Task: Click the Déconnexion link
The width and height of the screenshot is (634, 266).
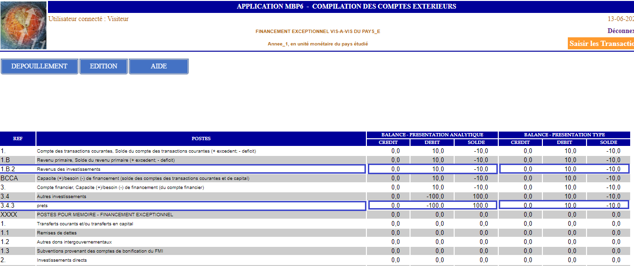Action: 621,31
